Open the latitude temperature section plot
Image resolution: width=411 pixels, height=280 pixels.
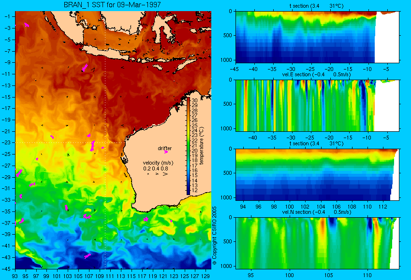coord(317,37)
